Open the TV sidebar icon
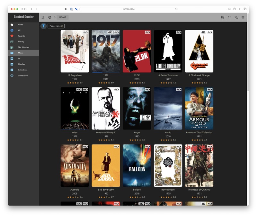Viewport: 257px width, 216px height. 12,59
